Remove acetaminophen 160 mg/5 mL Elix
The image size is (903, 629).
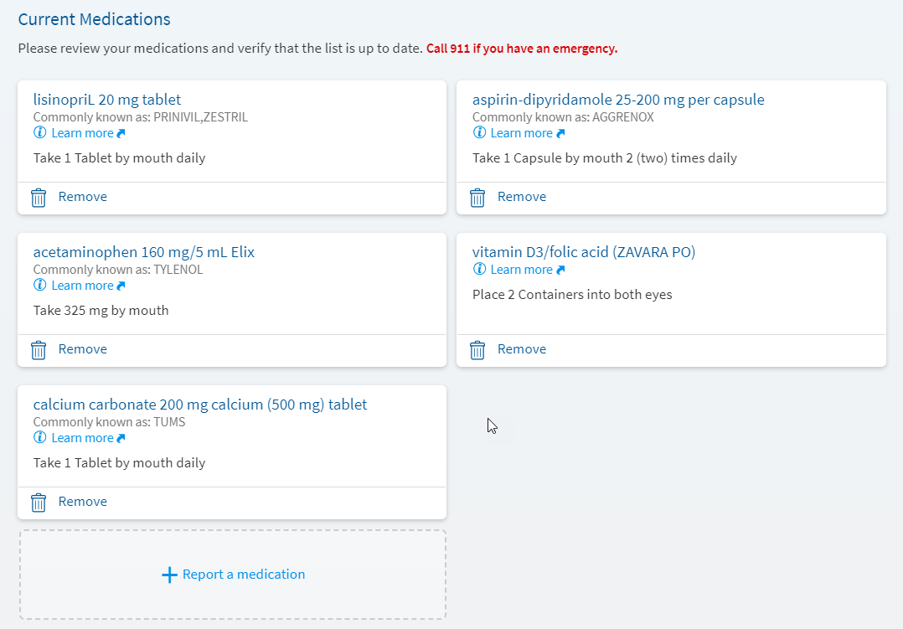click(x=82, y=349)
